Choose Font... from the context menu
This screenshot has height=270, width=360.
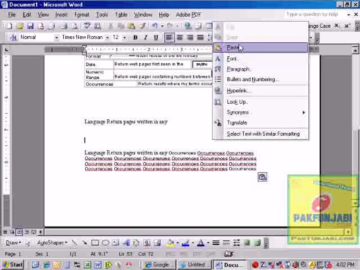pos(260,59)
